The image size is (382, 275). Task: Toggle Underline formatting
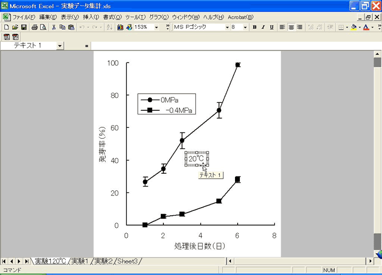[x=272, y=27]
